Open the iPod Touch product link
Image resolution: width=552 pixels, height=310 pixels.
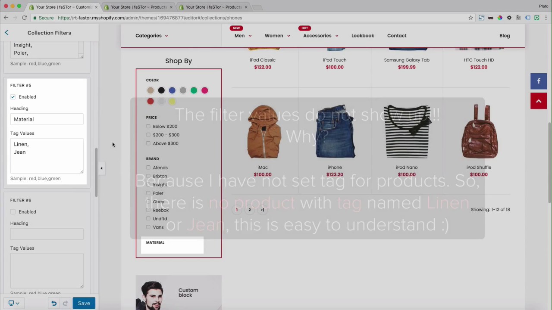(335, 60)
